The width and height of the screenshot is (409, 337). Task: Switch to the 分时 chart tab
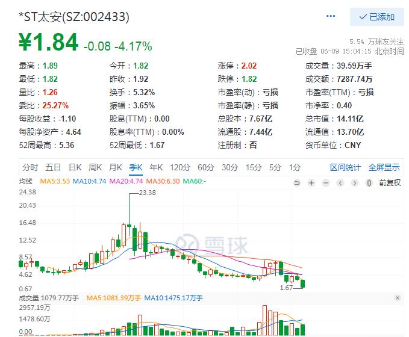point(30,167)
